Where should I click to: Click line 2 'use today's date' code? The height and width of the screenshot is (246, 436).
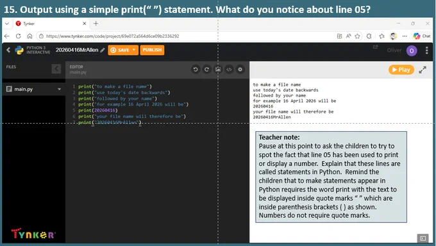coord(124,92)
